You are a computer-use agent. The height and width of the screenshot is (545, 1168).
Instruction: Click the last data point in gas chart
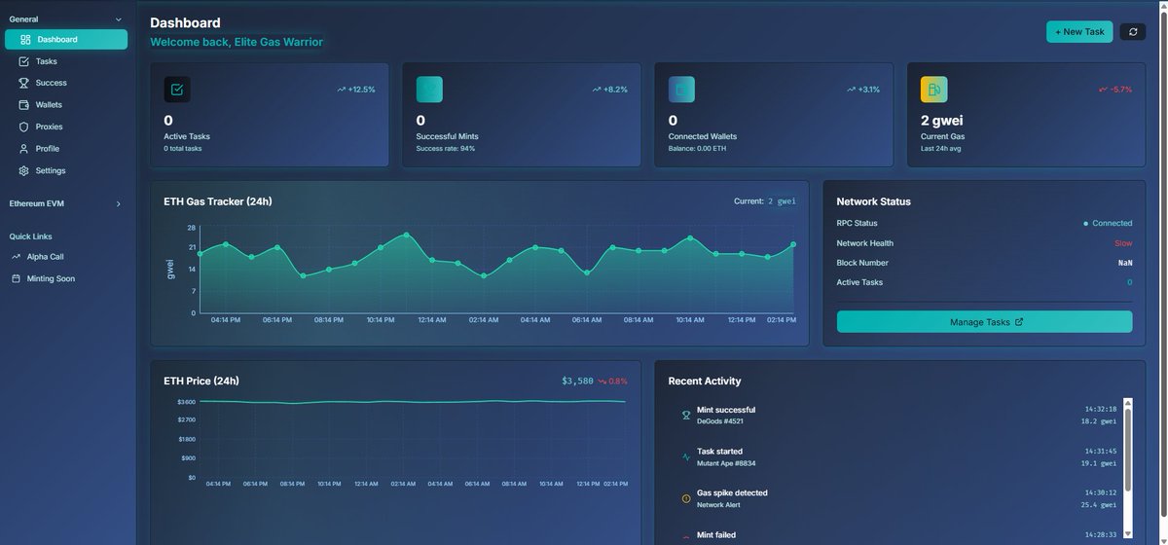(x=793, y=244)
